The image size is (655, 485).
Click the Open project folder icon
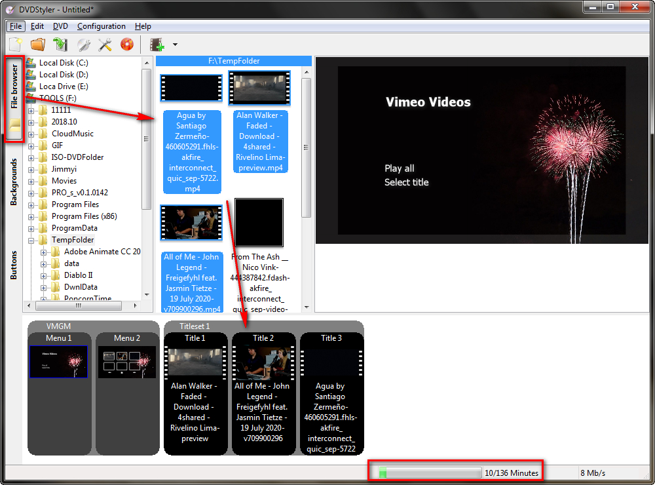point(37,45)
